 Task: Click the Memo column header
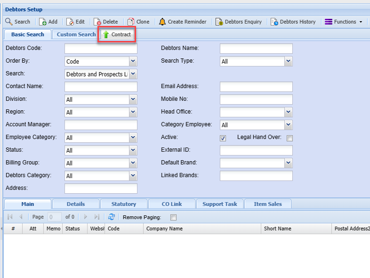tap(53, 229)
